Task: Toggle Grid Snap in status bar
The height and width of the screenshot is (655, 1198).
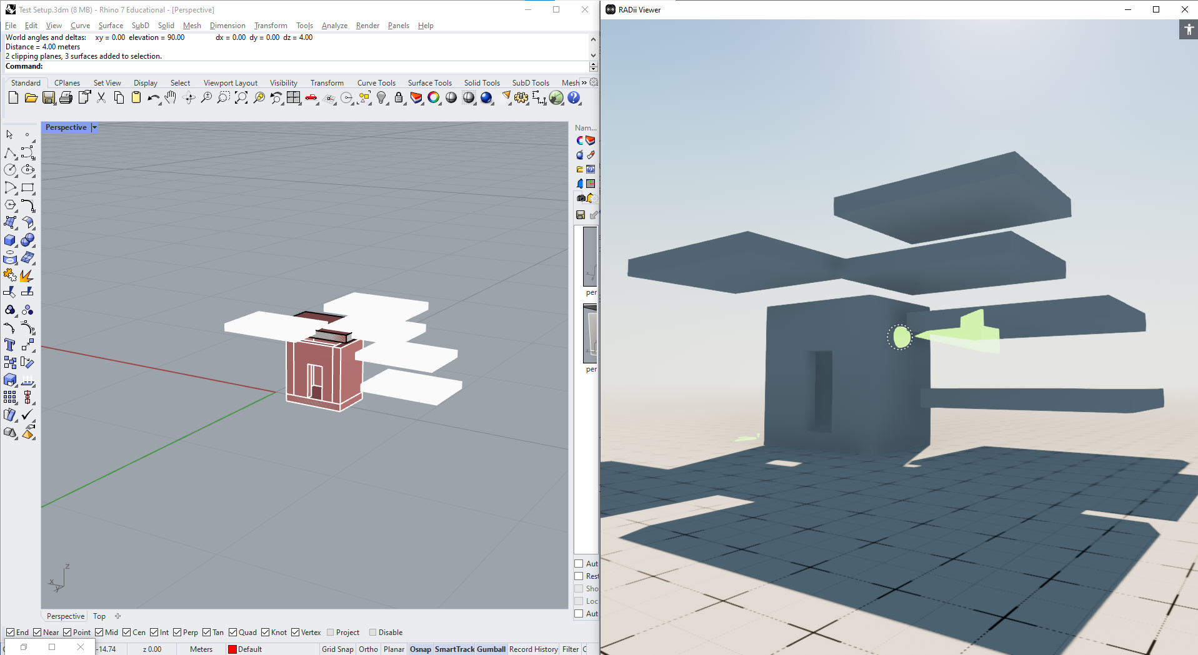Action: [337, 649]
